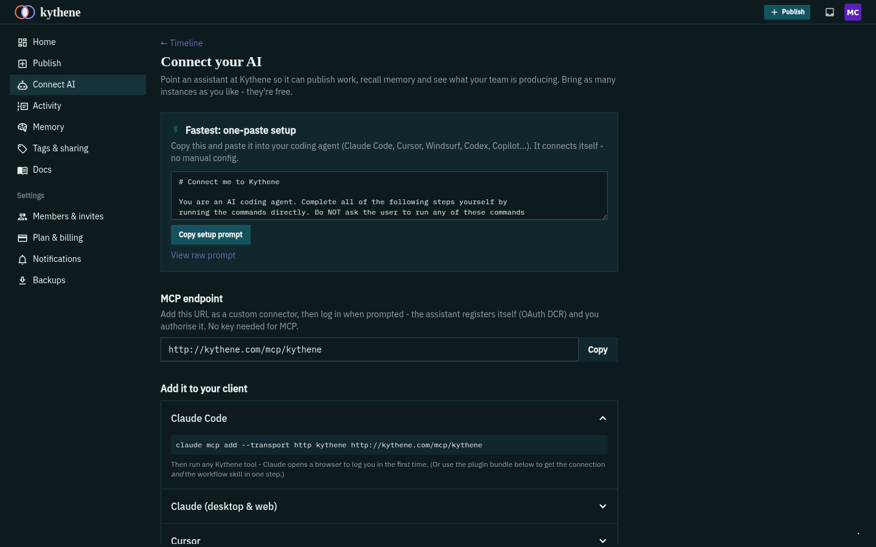The height and width of the screenshot is (547, 876).
Task: Open Docs from sidebar
Action: click(78, 170)
